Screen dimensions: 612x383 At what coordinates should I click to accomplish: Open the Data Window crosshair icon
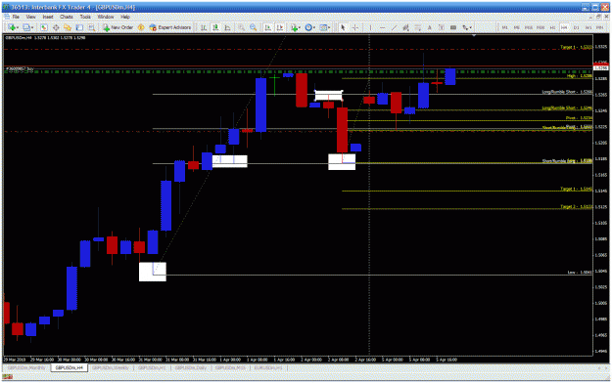(56, 27)
